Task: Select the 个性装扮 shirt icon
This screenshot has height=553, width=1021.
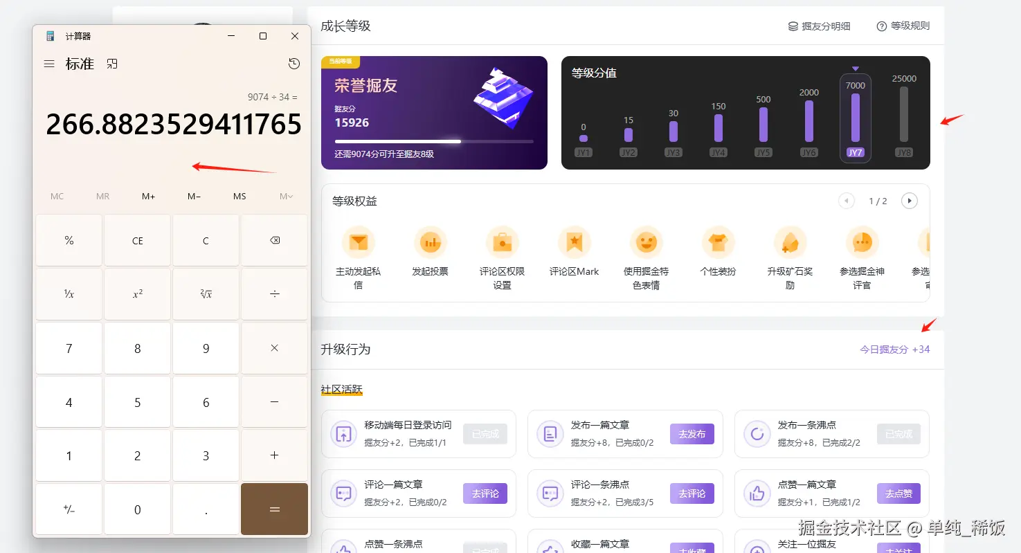Action: (x=718, y=243)
